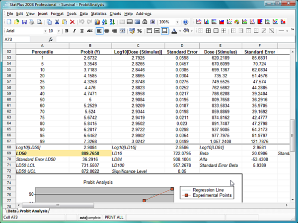Click the function fx icon

tap(51, 39)
